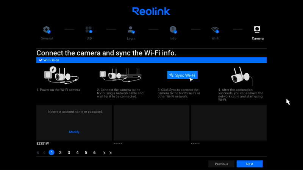Click the General gear step icon
The width and height of the screenshot is (303, 170).
pyautogui.click(x=47, y=30)
